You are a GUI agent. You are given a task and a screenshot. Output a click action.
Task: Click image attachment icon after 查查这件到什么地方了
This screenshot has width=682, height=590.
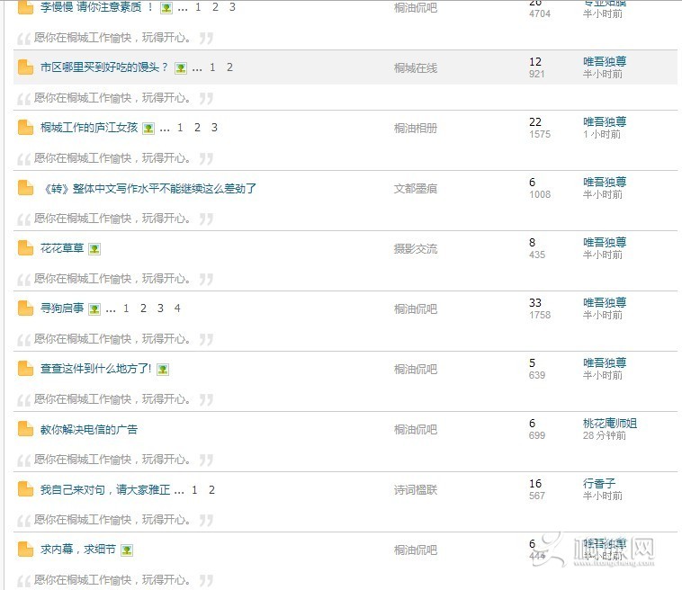click(x=163, y=370)
